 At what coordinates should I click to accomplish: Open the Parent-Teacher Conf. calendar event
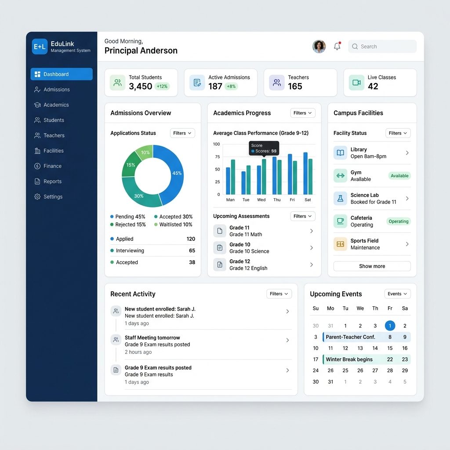tap(367, 337)
